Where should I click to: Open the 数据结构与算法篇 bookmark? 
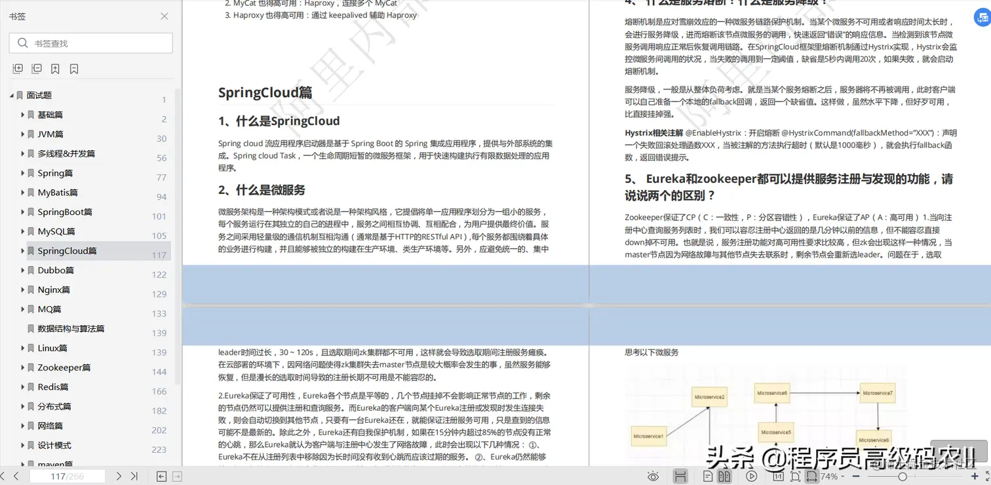tap(71, 328)
